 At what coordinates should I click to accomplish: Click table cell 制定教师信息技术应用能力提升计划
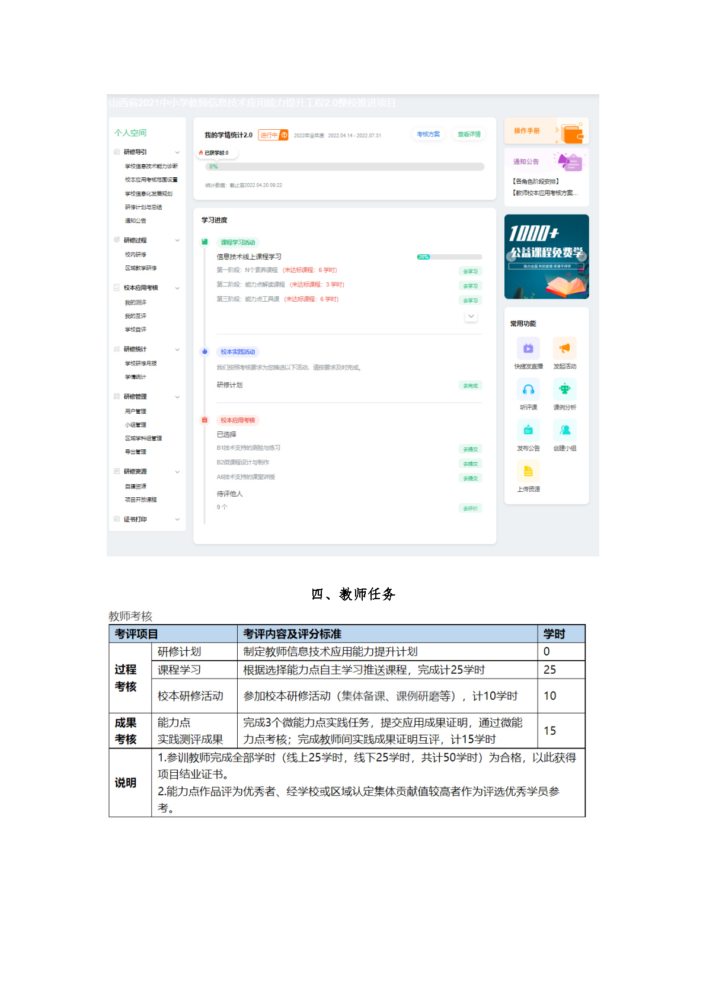click(388, 652)
